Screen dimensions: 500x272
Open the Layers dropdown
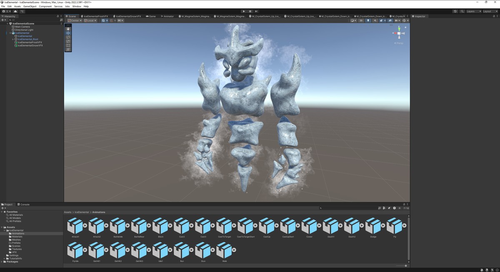coord(473,11)
